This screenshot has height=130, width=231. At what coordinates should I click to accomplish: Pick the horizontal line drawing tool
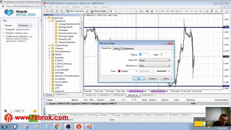[x=127, y=11]
